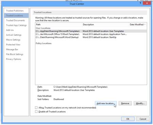Select File Block Settings
The image size is (153, 125).
(15, 54)
